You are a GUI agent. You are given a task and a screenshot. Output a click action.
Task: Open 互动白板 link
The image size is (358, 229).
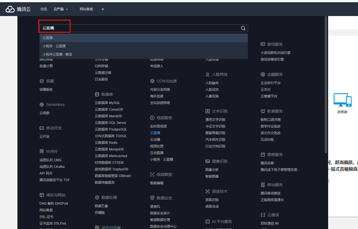(x=267, y=140)
